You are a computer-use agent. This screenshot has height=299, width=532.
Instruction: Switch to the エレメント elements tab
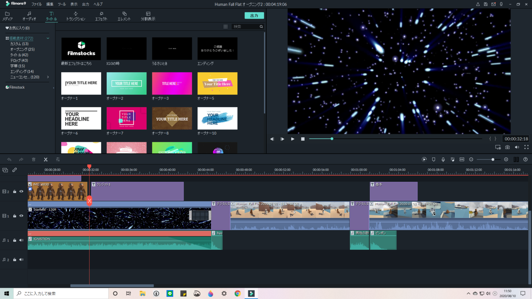pyautogui.click(x=124, y=16)
